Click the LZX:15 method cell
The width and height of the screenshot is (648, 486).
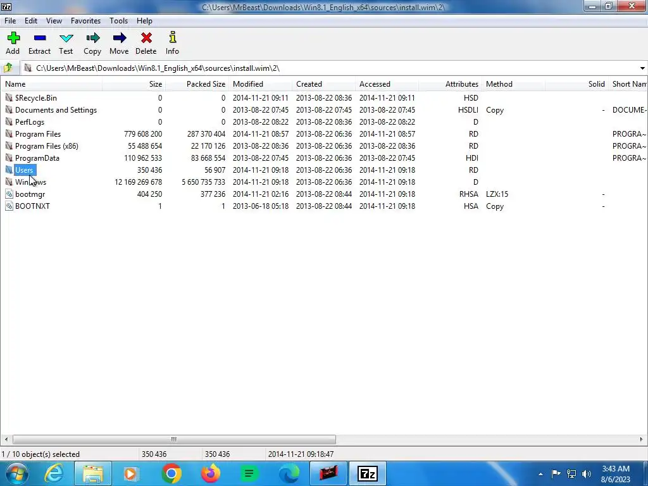pyautogui.click(x=497, y=194)
